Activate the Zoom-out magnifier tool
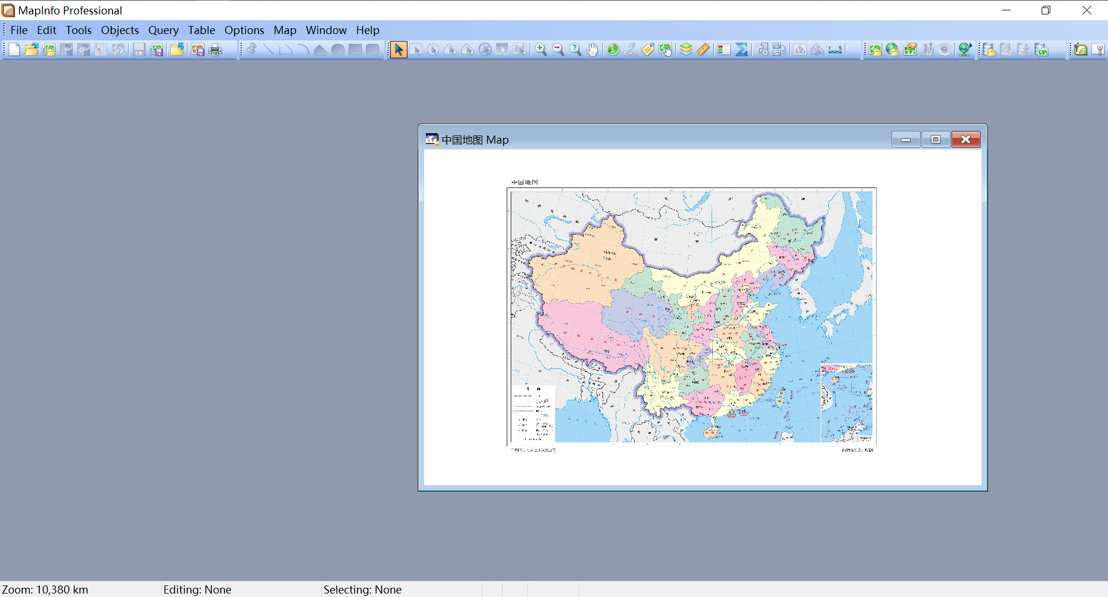 (558, 50)
